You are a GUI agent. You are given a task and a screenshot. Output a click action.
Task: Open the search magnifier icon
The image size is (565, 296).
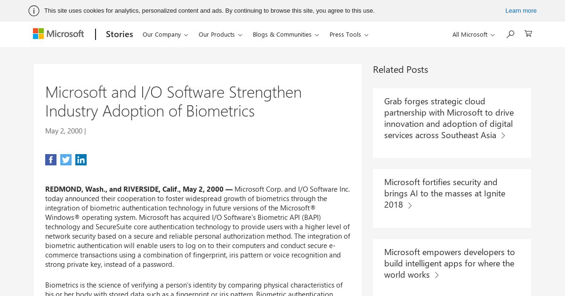click(x=510, y=34)
